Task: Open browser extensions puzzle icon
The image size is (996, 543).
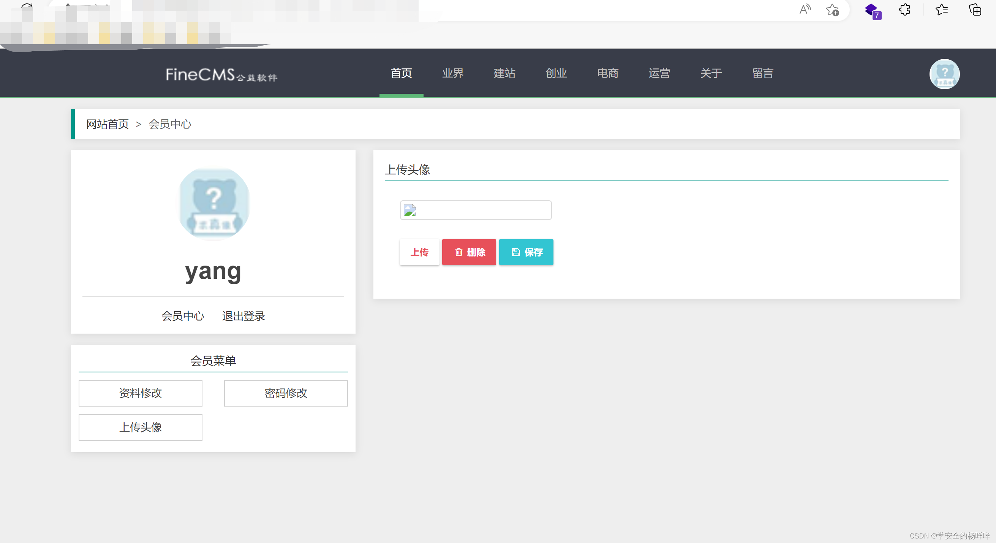Action: (x=904, y=9)
